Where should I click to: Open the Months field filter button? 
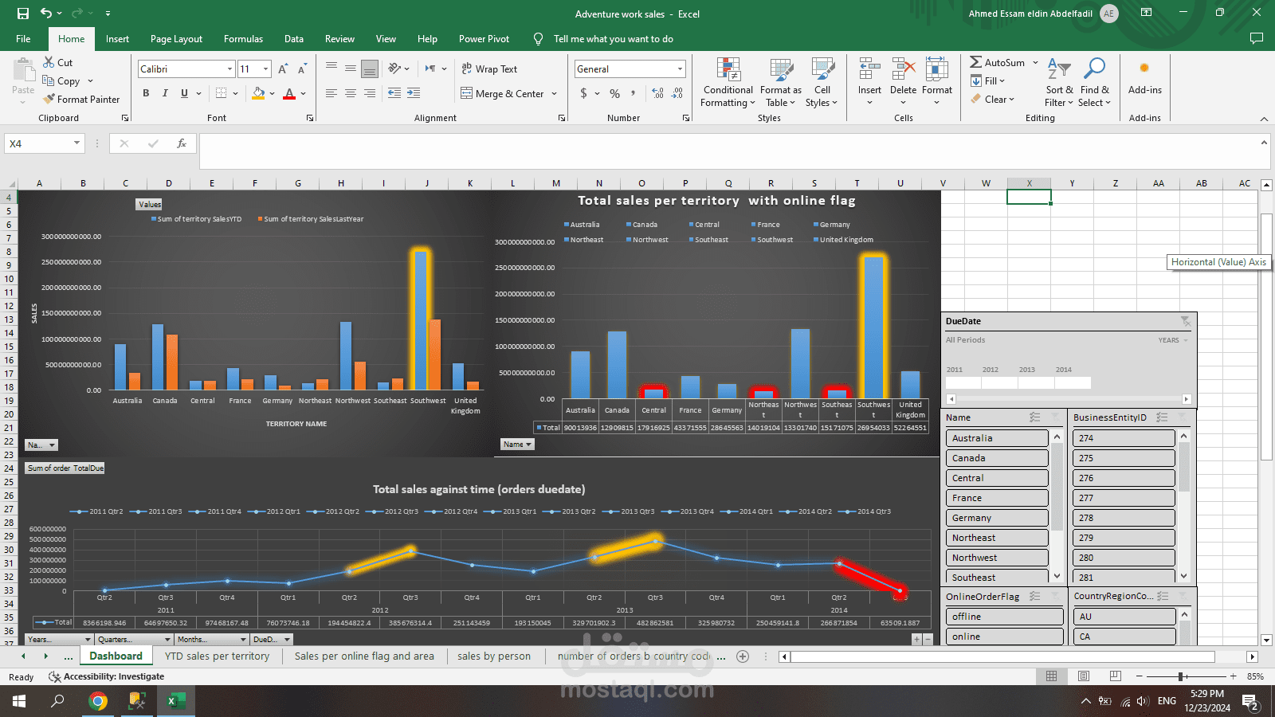tap(212, 639)
